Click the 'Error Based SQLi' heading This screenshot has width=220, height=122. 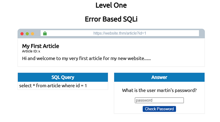(111, 19)
